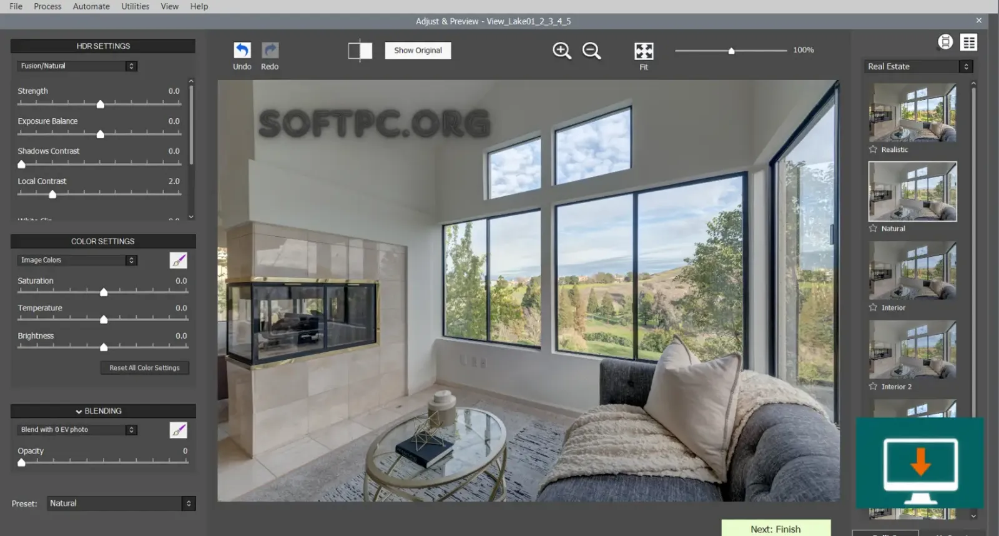This screenshot has width=999, height=536.
Task: Click the HDR settings scroll down arrow
Action: [191, 217]
